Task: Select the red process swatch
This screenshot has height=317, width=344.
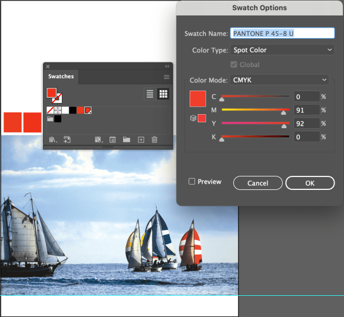Action: coord(80,110)
